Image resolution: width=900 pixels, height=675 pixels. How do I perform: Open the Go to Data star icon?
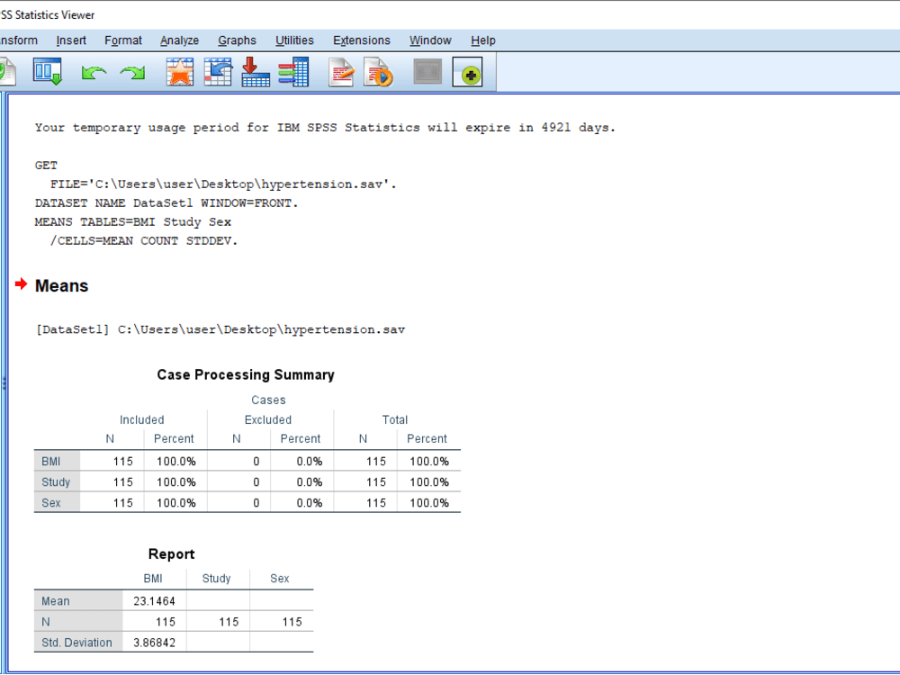click(x=179, y=73)
